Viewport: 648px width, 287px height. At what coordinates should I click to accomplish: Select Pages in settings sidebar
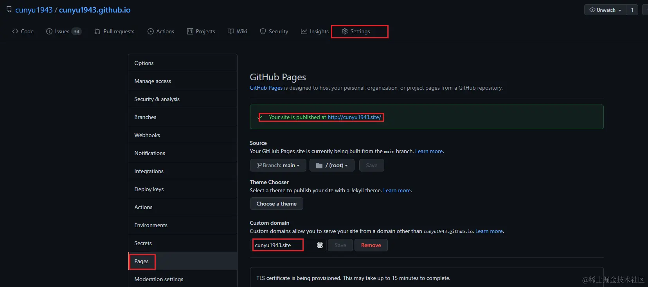183,261
